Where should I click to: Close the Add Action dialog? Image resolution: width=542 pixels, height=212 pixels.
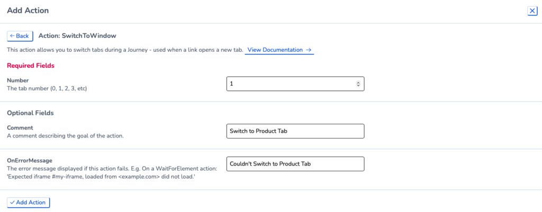[532, 12]
